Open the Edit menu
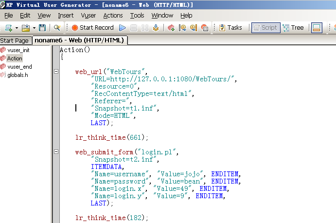Image resolution: width=336 pixels, height=223 pixels. coord(25,16)
